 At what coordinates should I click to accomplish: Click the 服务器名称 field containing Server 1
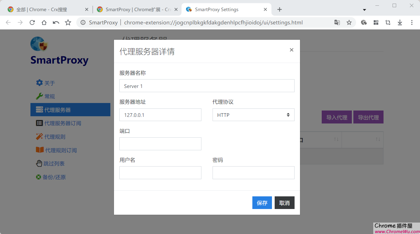click(207, 86)
